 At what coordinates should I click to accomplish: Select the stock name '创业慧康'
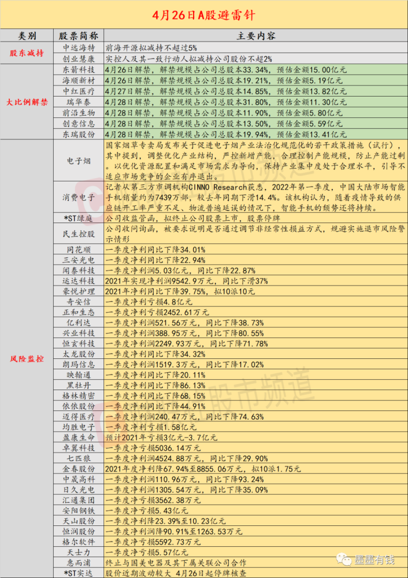pos(79,58)
